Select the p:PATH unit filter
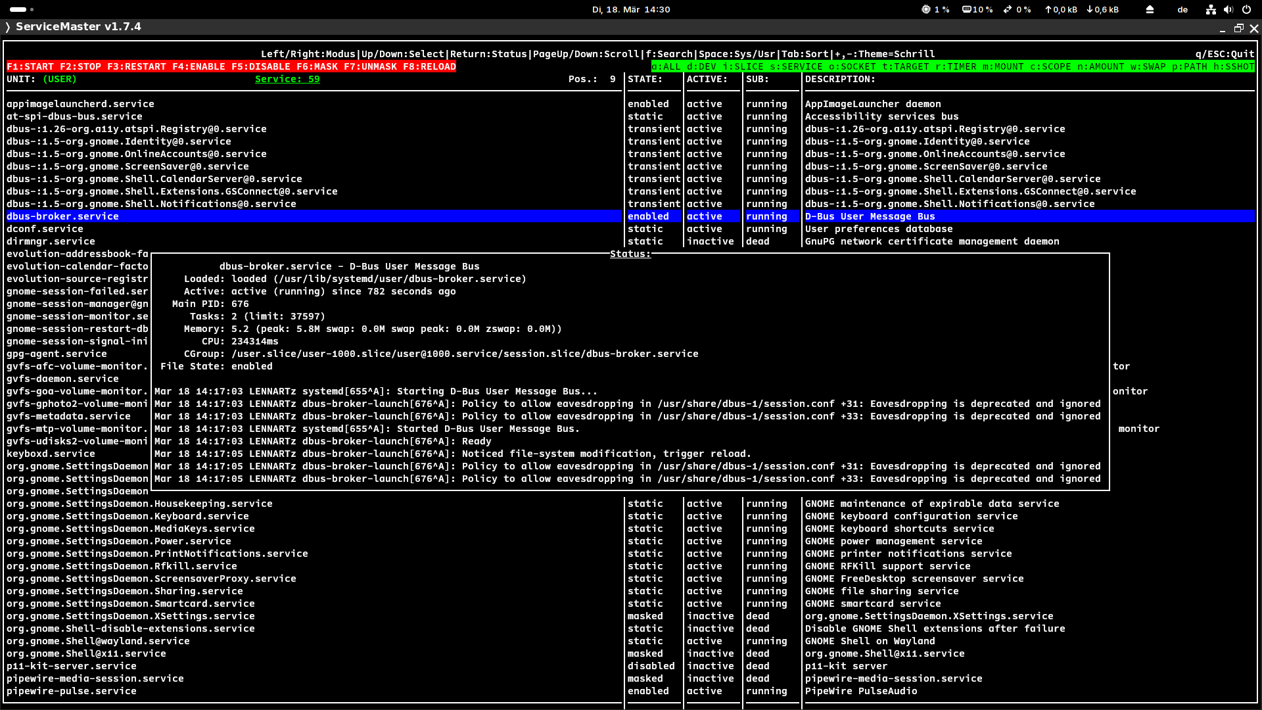 point(1190,66)
